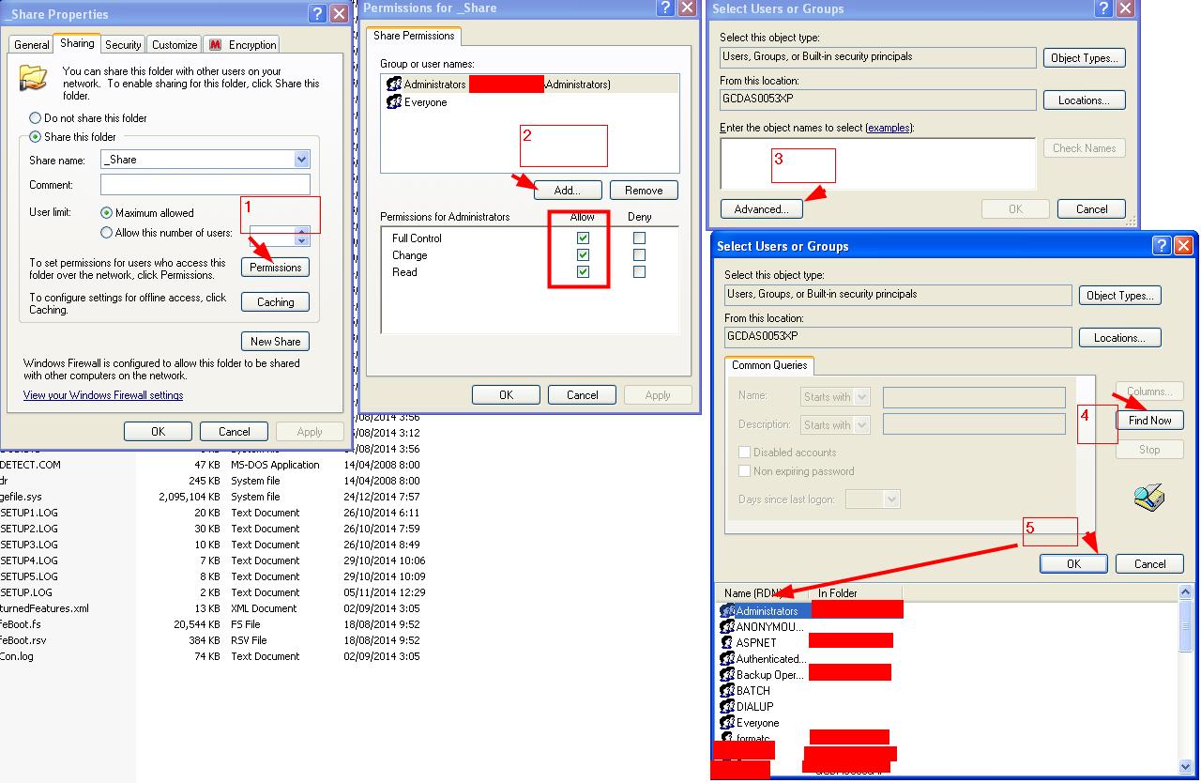Viewport: 1201px width, 783px height.
Task: Switch to the Customize tab
Action: pos(175,45)
